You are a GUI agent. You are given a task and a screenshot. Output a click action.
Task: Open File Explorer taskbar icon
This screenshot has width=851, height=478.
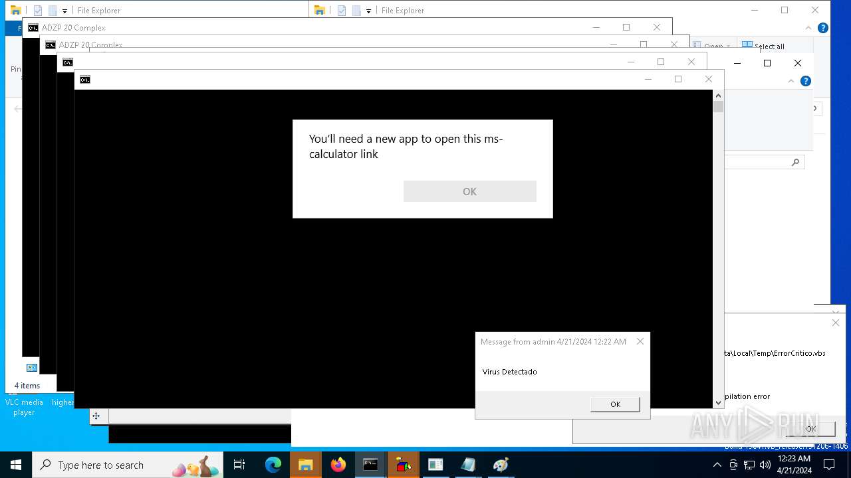pyautogui.click(x=305, y=465)
